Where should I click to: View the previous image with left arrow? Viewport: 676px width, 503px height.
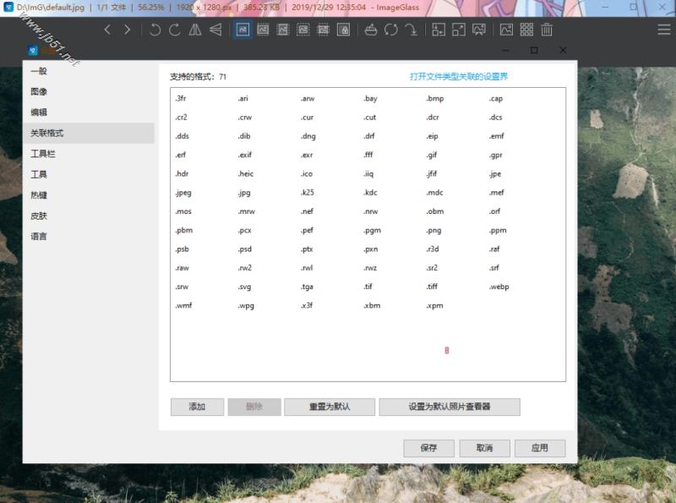[x=108, y=30]
